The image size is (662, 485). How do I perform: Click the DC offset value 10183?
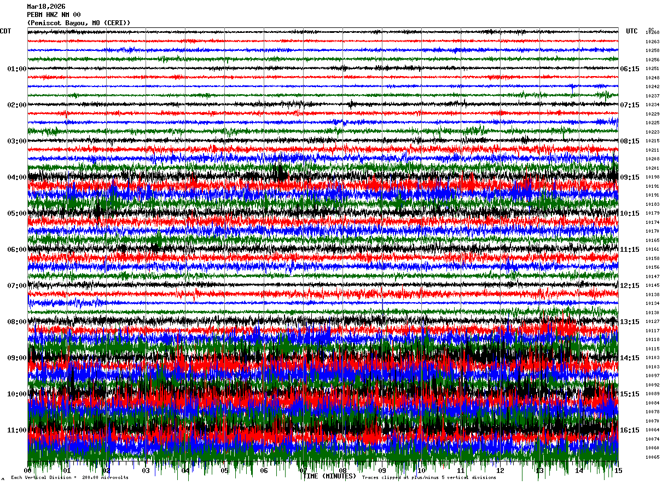click(x=652, y=204)
